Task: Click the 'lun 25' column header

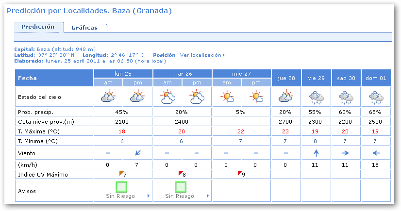Action: point(123,73)
